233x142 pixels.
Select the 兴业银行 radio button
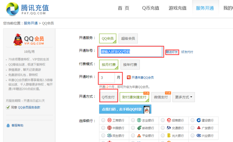click(x=193, y=135)
